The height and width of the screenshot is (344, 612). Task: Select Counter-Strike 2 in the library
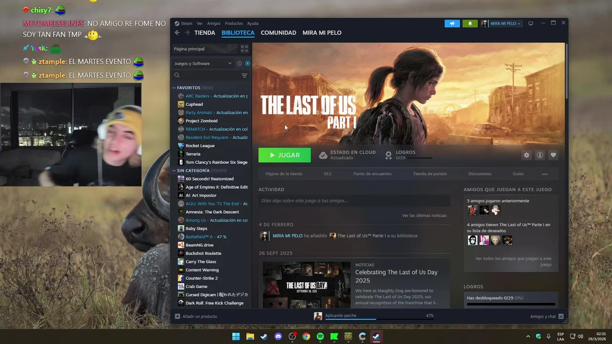[x=201, y=278]
